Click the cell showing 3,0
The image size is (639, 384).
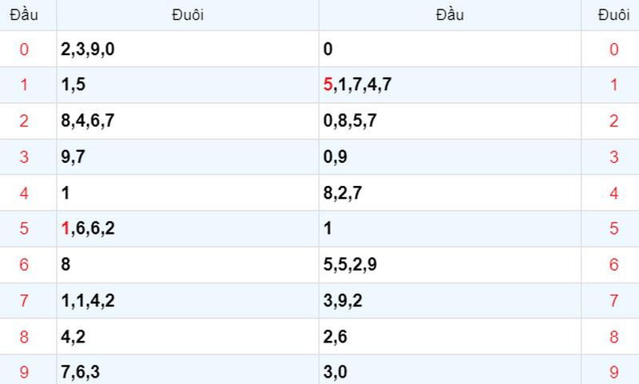[x=450, y=370]
